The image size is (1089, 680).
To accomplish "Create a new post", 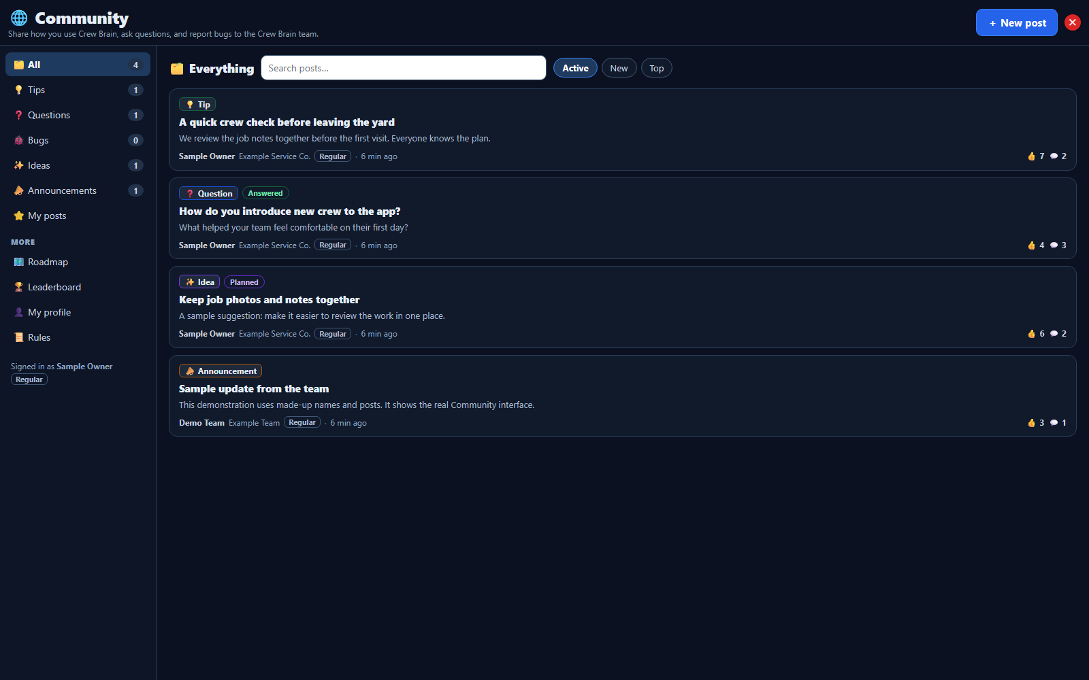I will click(1016, 22).
